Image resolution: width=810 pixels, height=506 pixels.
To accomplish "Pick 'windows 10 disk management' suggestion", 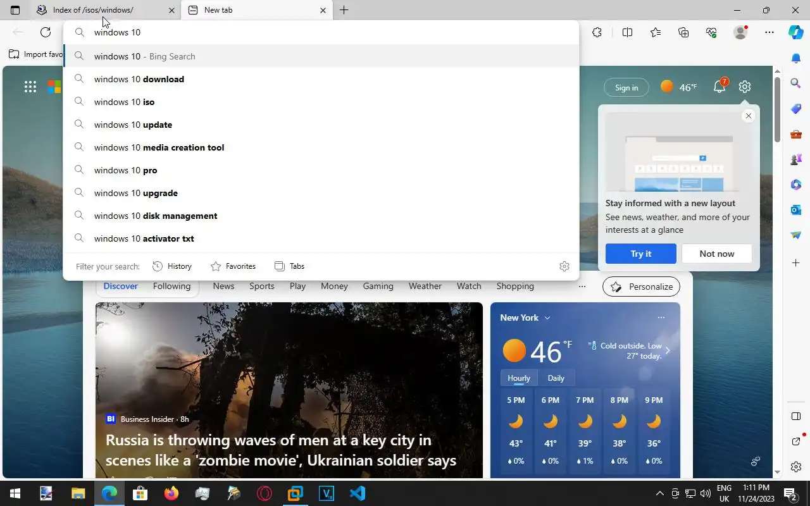I will coord(321,216).
